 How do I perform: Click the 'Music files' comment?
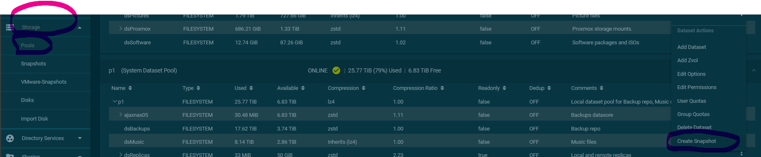tap(583, 142)
